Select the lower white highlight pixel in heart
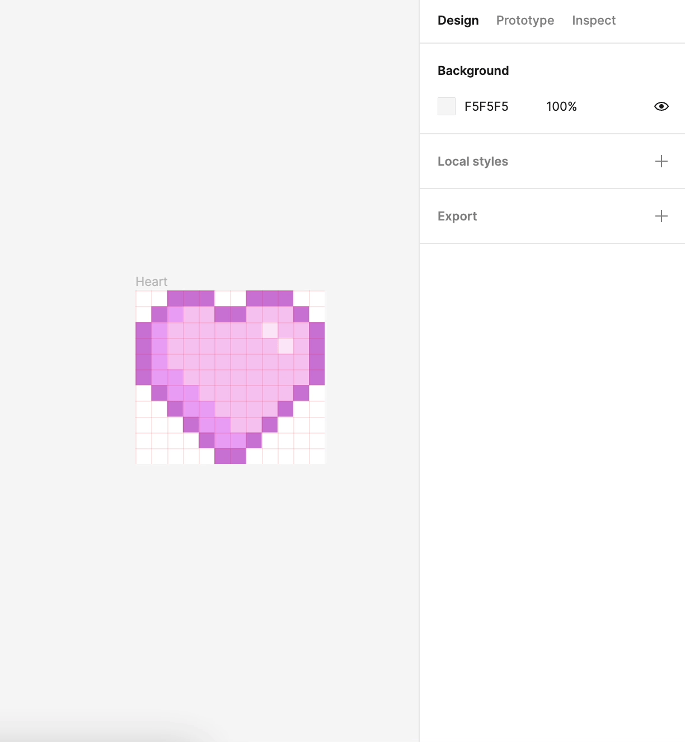The width and height of the screenshot is (685, 742). 286,346
